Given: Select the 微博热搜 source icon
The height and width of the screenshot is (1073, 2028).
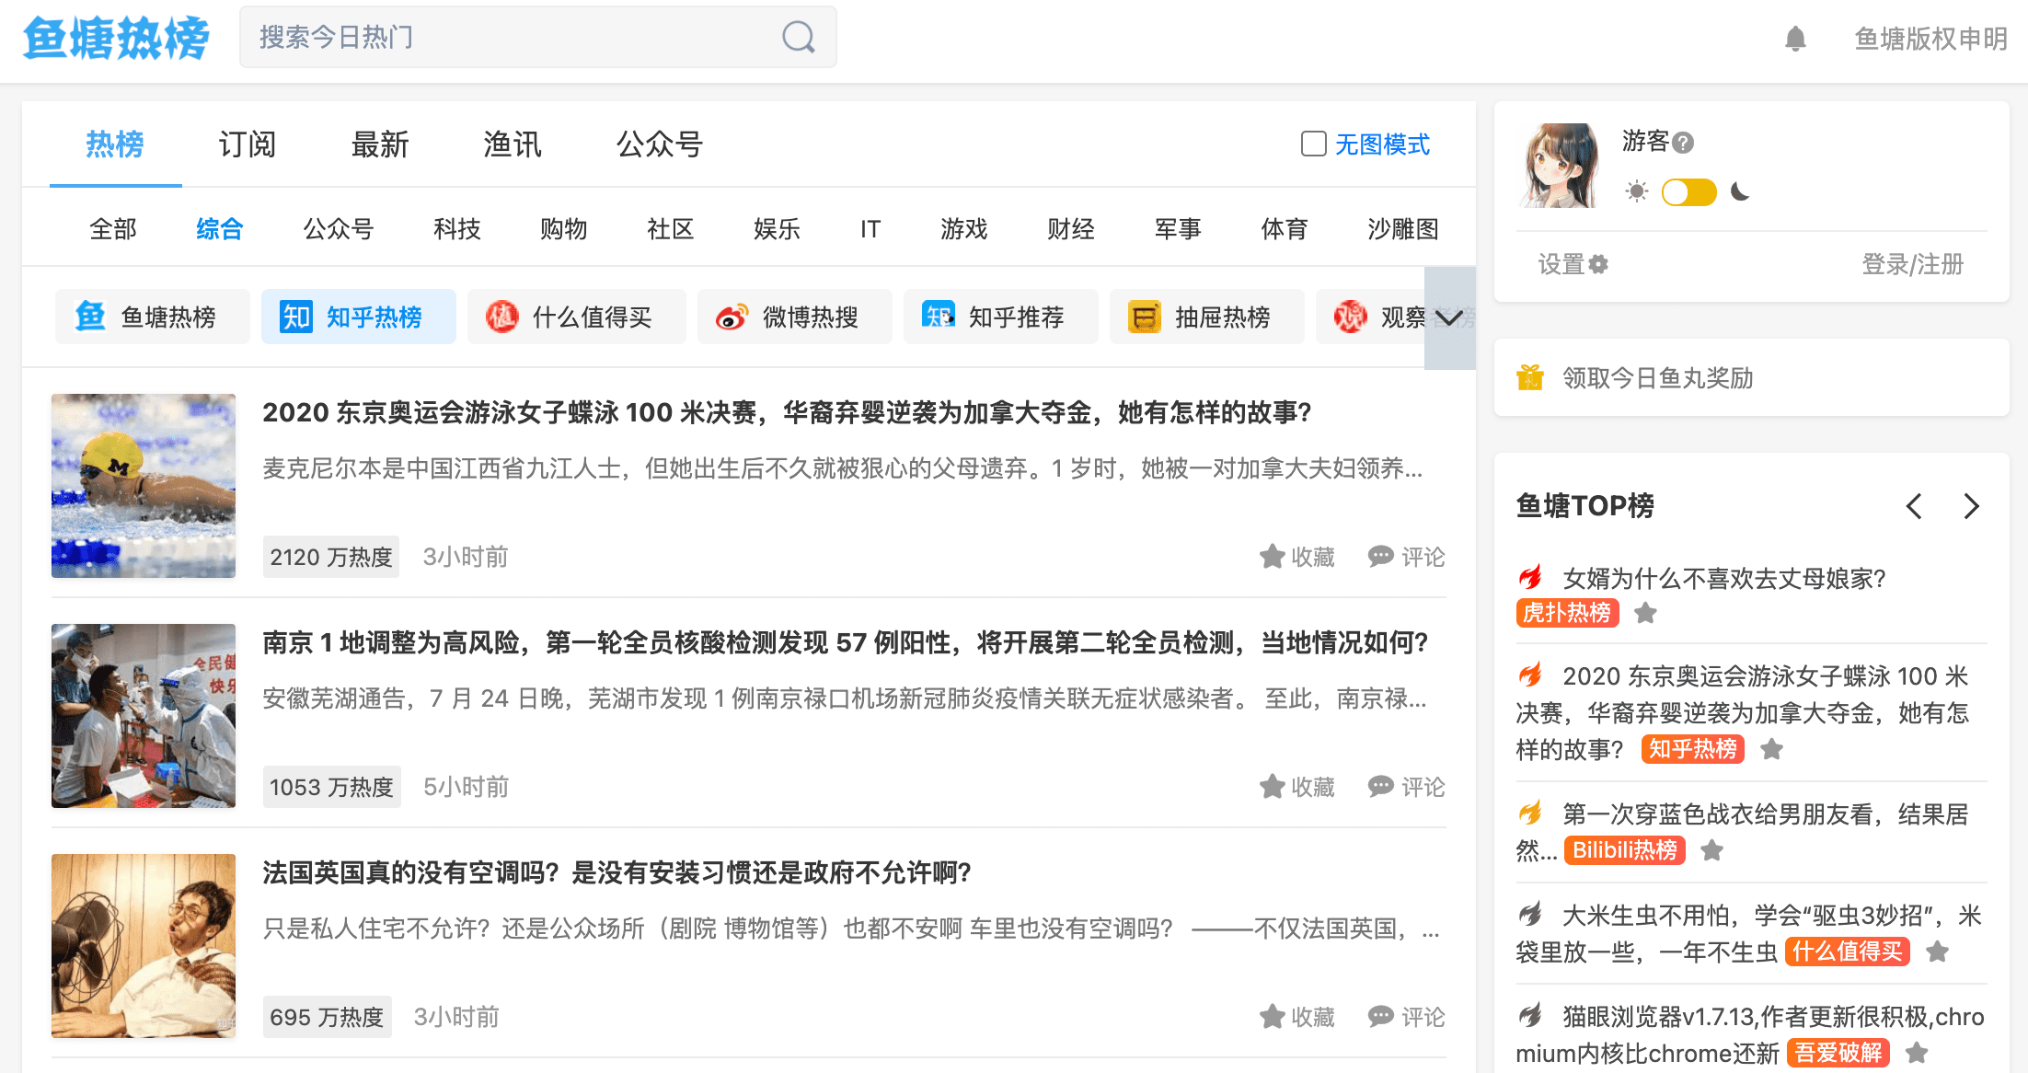Looking at the screenshot, I should pyautogui.click(x=732, y=317).
